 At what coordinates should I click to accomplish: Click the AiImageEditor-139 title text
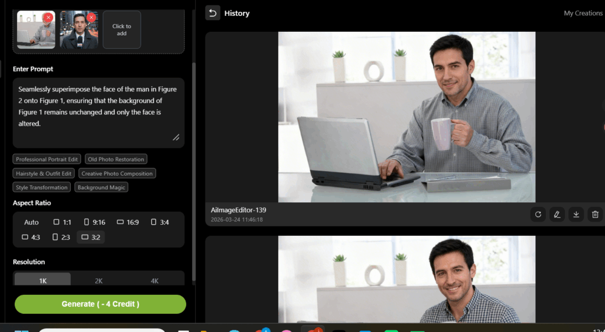(239, 210)
